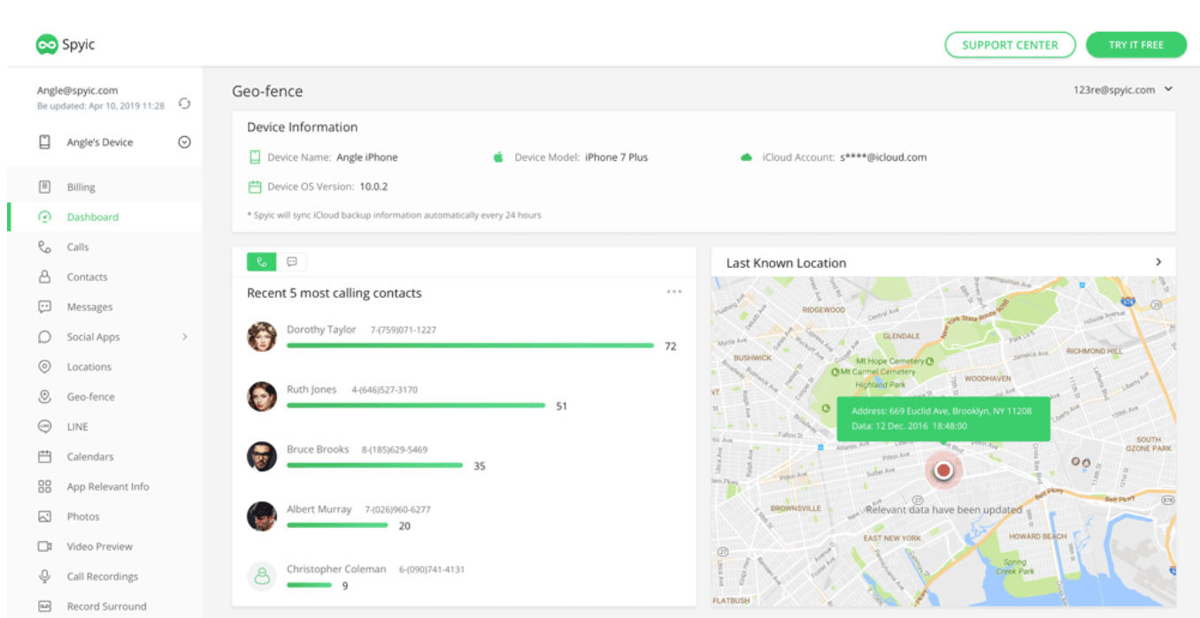Click the phone icon beside Device Name

point(255,157)
